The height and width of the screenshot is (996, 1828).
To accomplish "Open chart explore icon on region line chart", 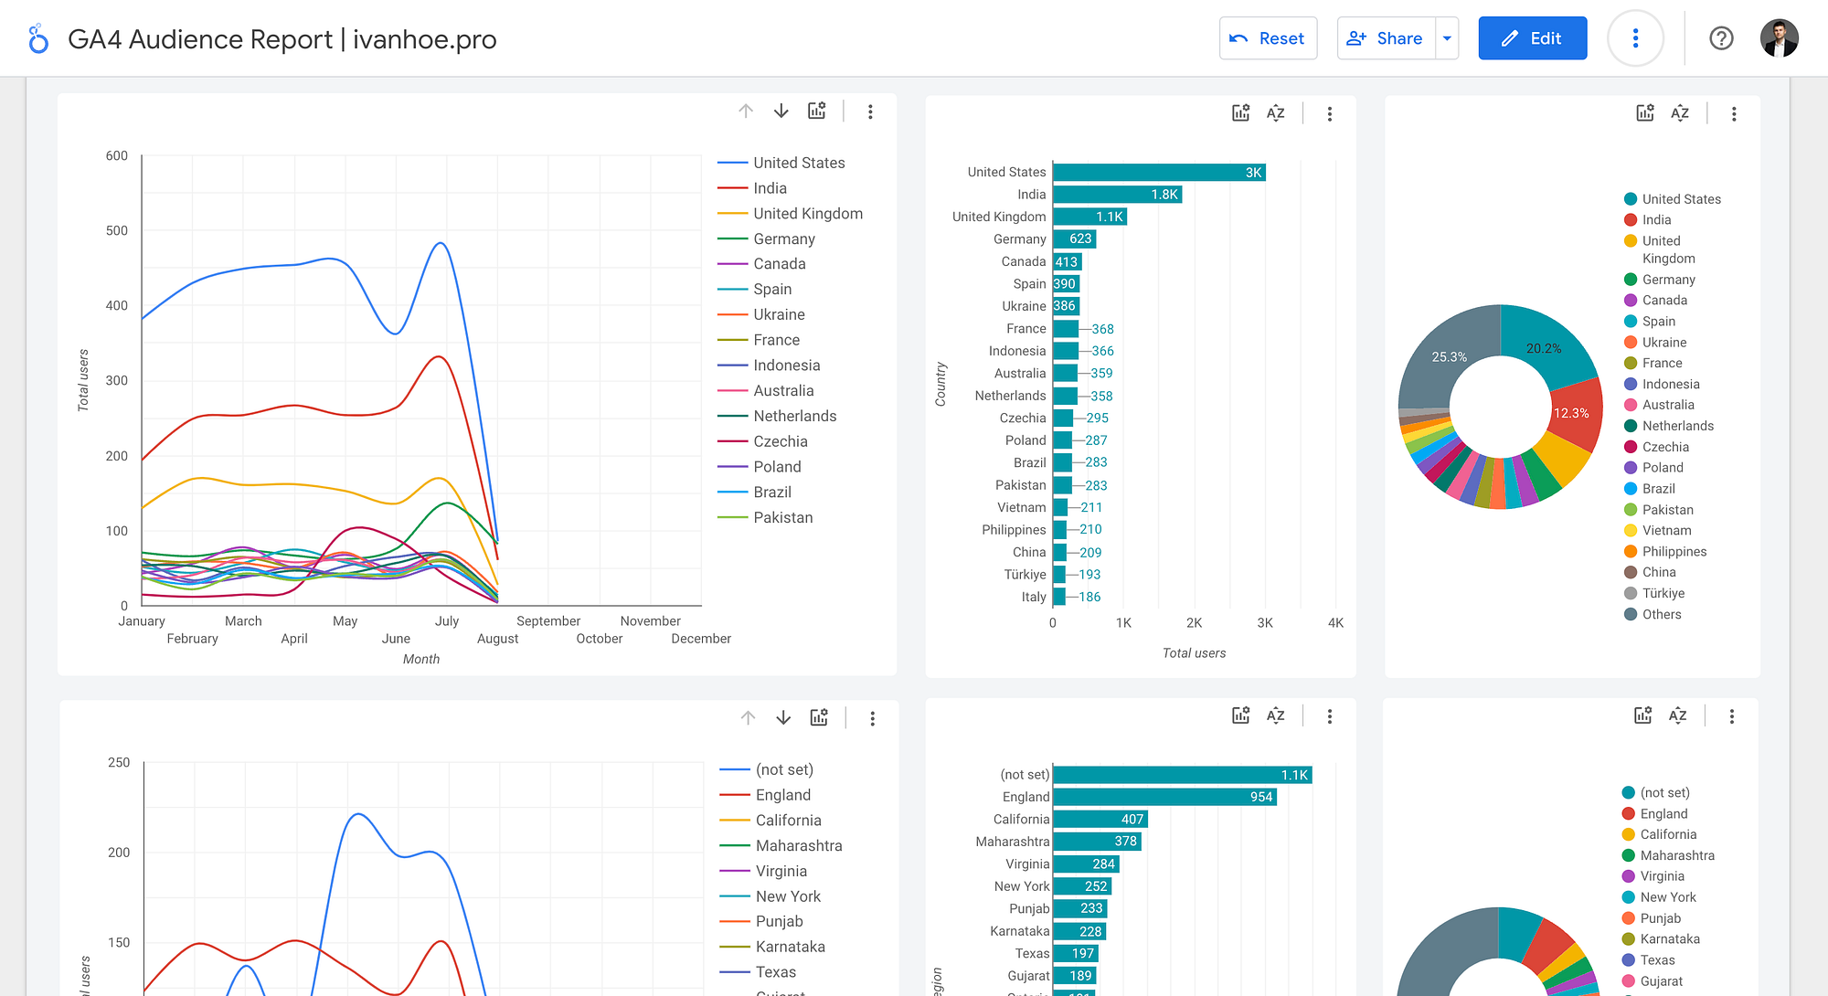I will [x=819, y=717].
